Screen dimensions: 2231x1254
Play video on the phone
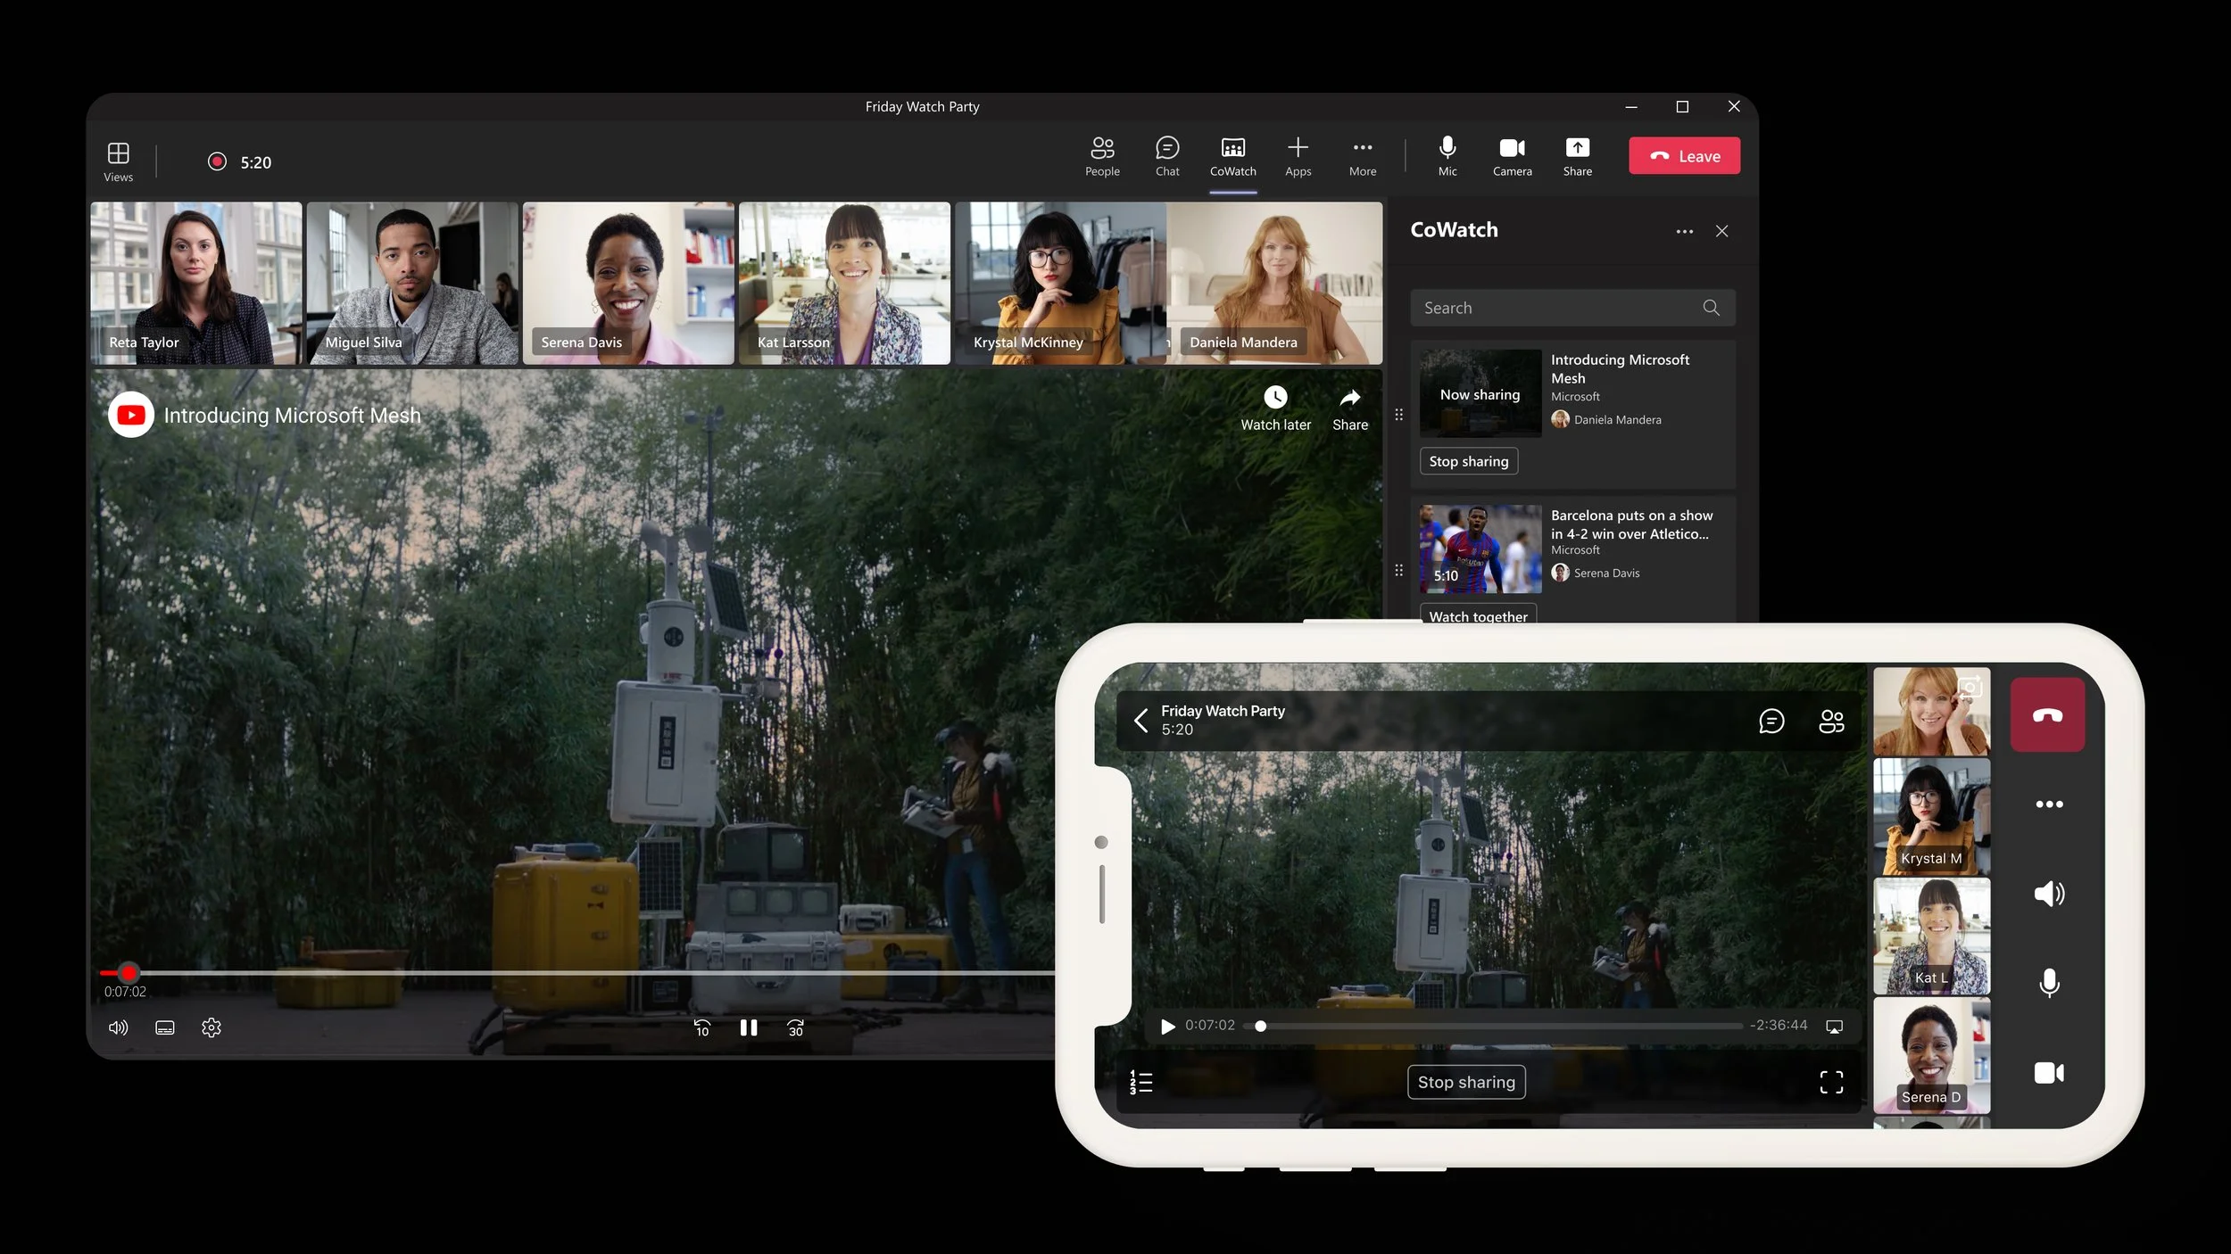pyautogui.click(x=1167, y=1027)
